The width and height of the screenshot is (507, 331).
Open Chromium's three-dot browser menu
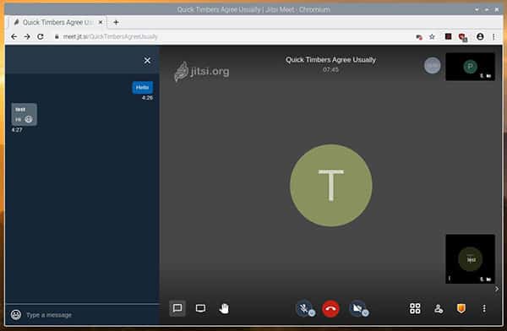pos(493,37)
